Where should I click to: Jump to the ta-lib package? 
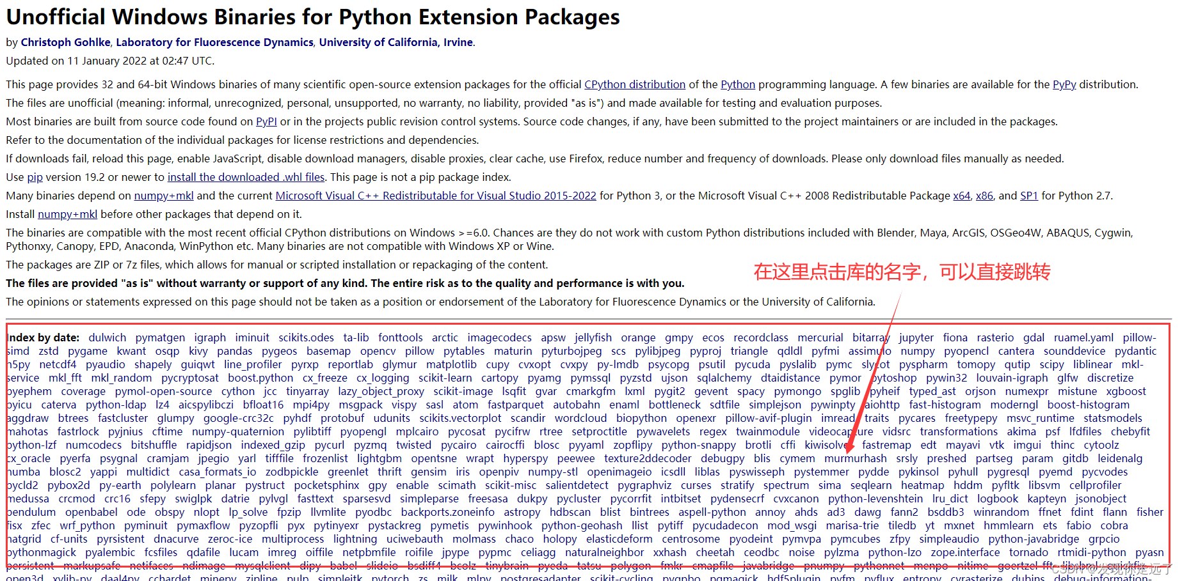click(x=356, y=337)
